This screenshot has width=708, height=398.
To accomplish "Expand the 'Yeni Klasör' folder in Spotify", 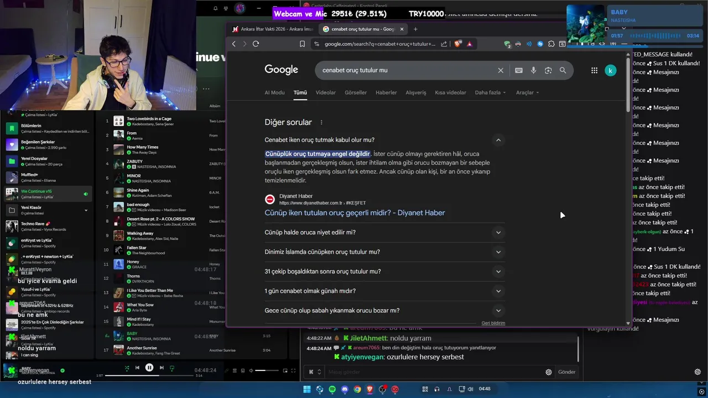I will pos(86,210).
